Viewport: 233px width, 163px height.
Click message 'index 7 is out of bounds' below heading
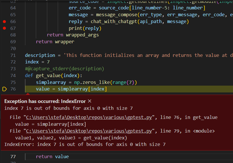pyautogui.click(x=68, y=108)
